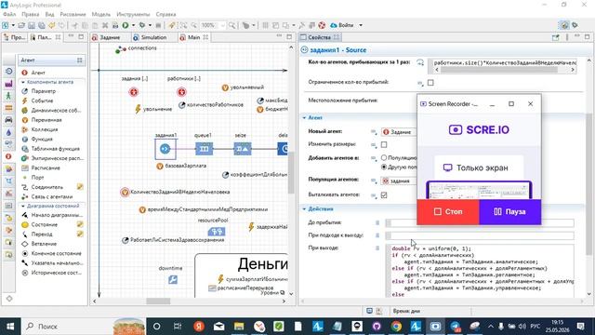The height and width of the screenshot is (335, 595).
Task: Toggle Выталкивать агентов checkbox
Action: [384, 194]
